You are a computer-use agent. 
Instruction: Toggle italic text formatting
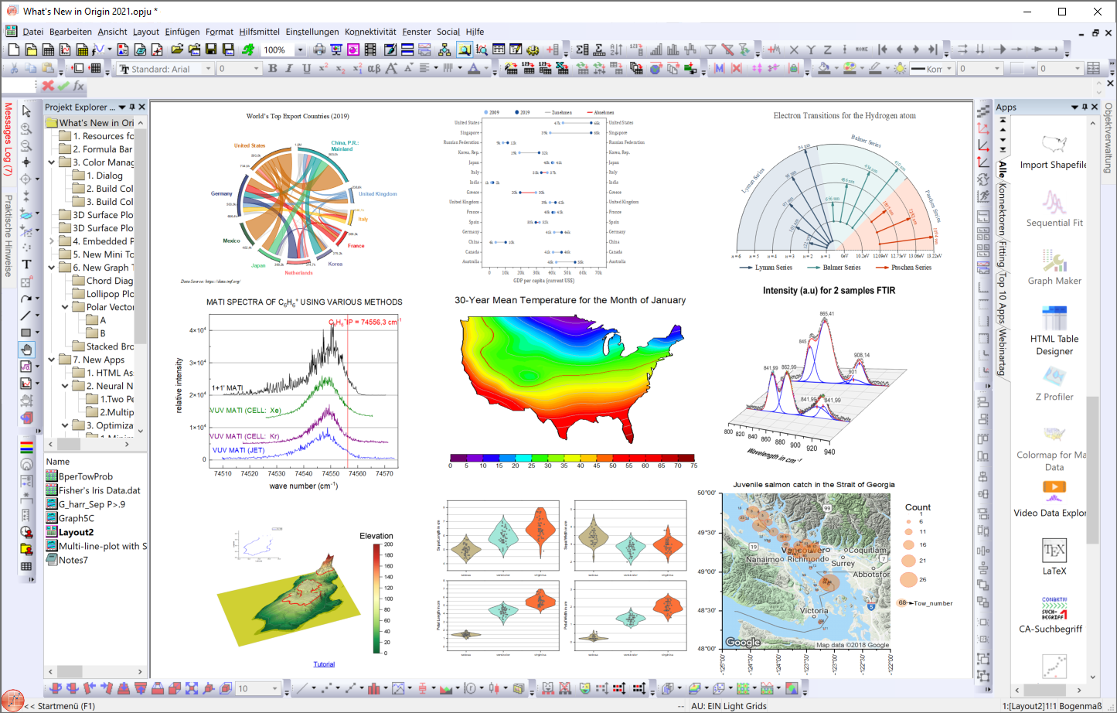[288, 68]
